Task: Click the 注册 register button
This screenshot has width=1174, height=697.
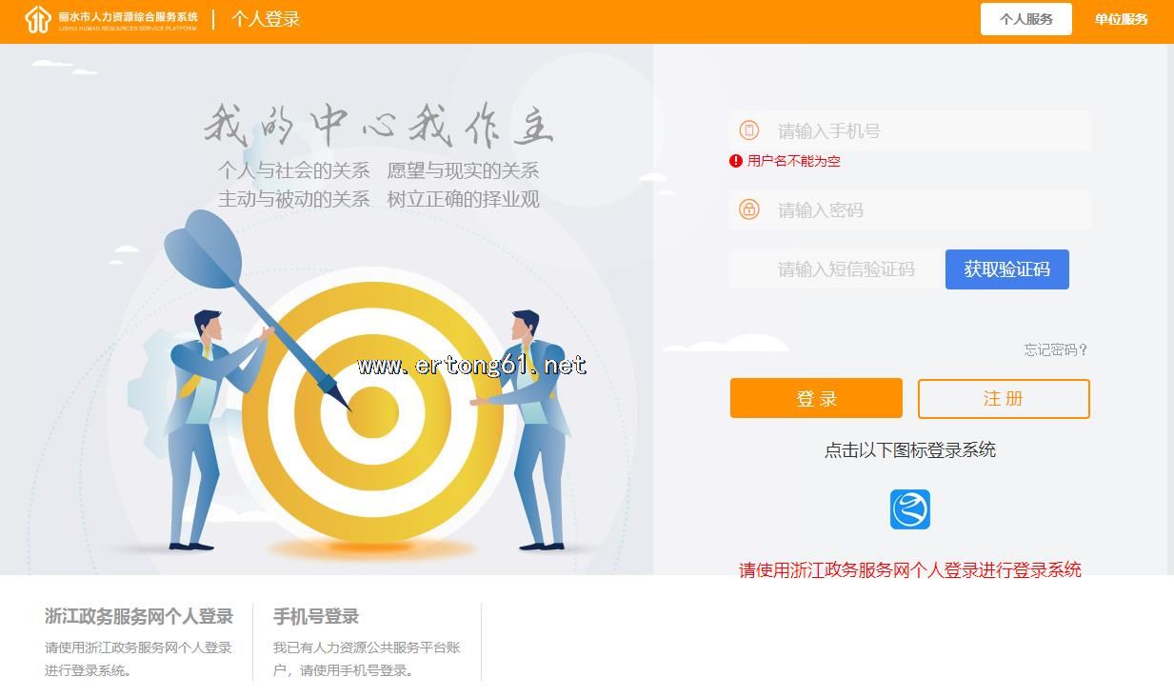Action: coord(1004,398)
